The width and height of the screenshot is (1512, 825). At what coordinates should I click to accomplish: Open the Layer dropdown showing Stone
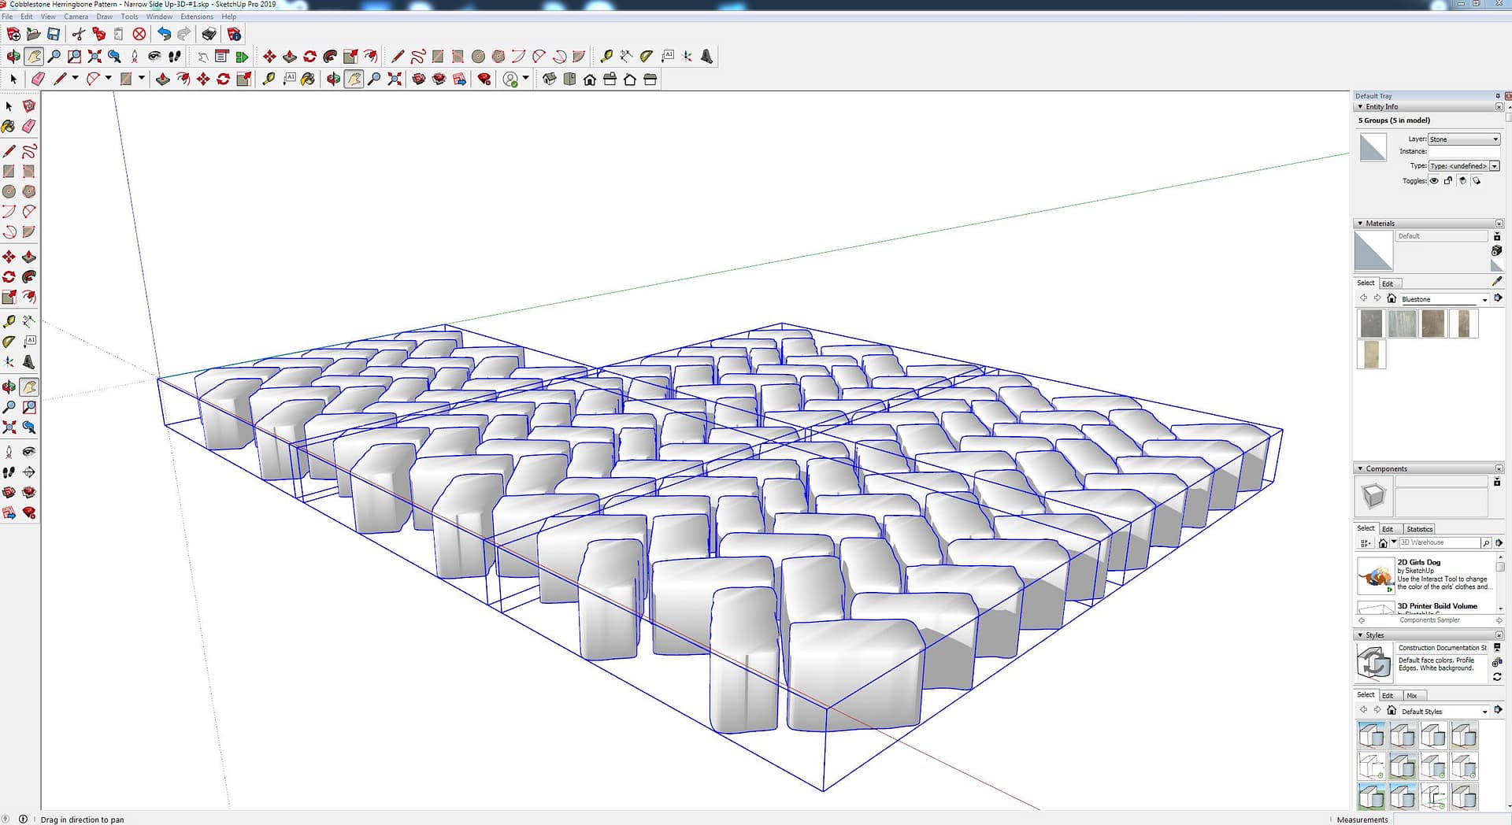[x=1464, y=139]
